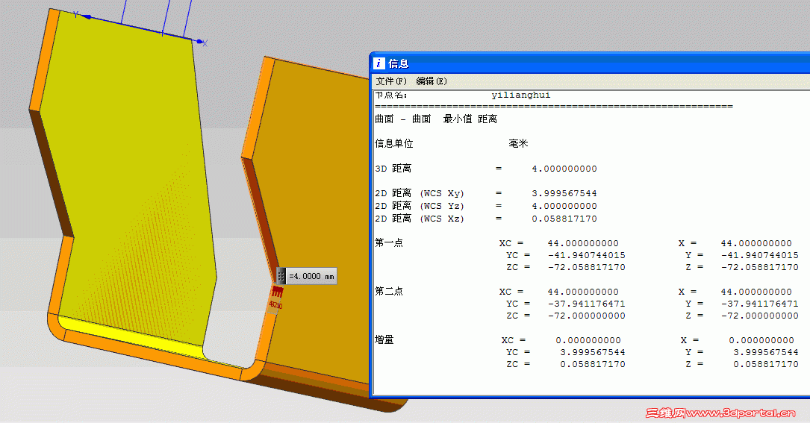The height and width of the screenshot is (423, 810).
Task: Click the 增量 heading text
Action: click(384, 339)
